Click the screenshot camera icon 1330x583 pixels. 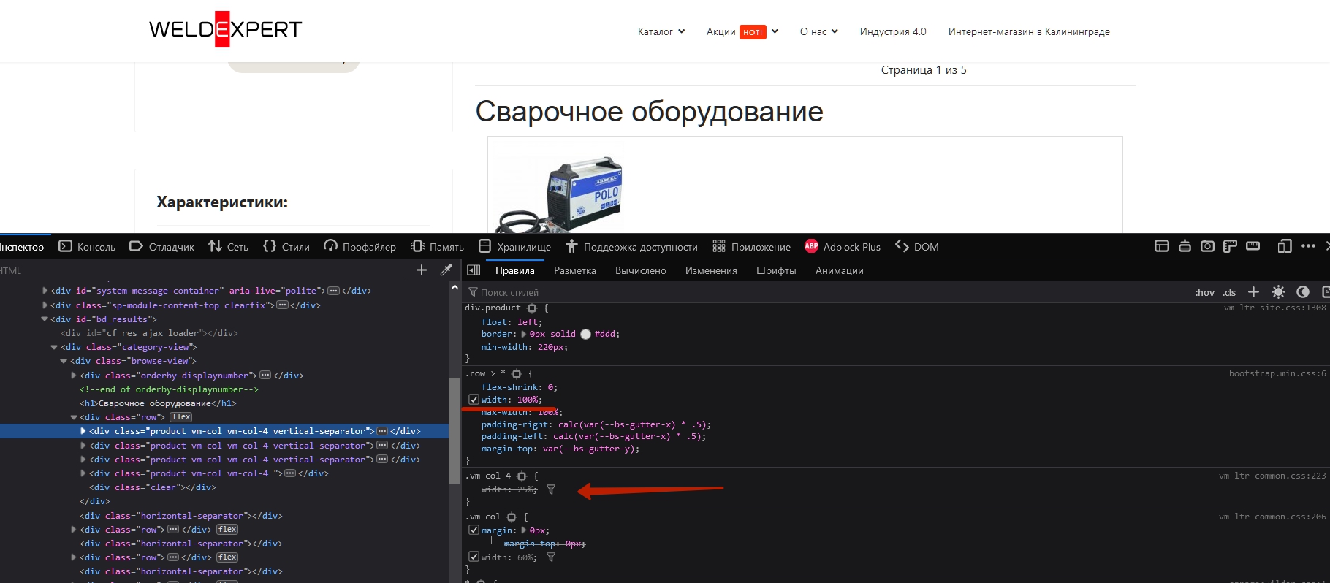pyautogui.click(x=1207, y=246)
